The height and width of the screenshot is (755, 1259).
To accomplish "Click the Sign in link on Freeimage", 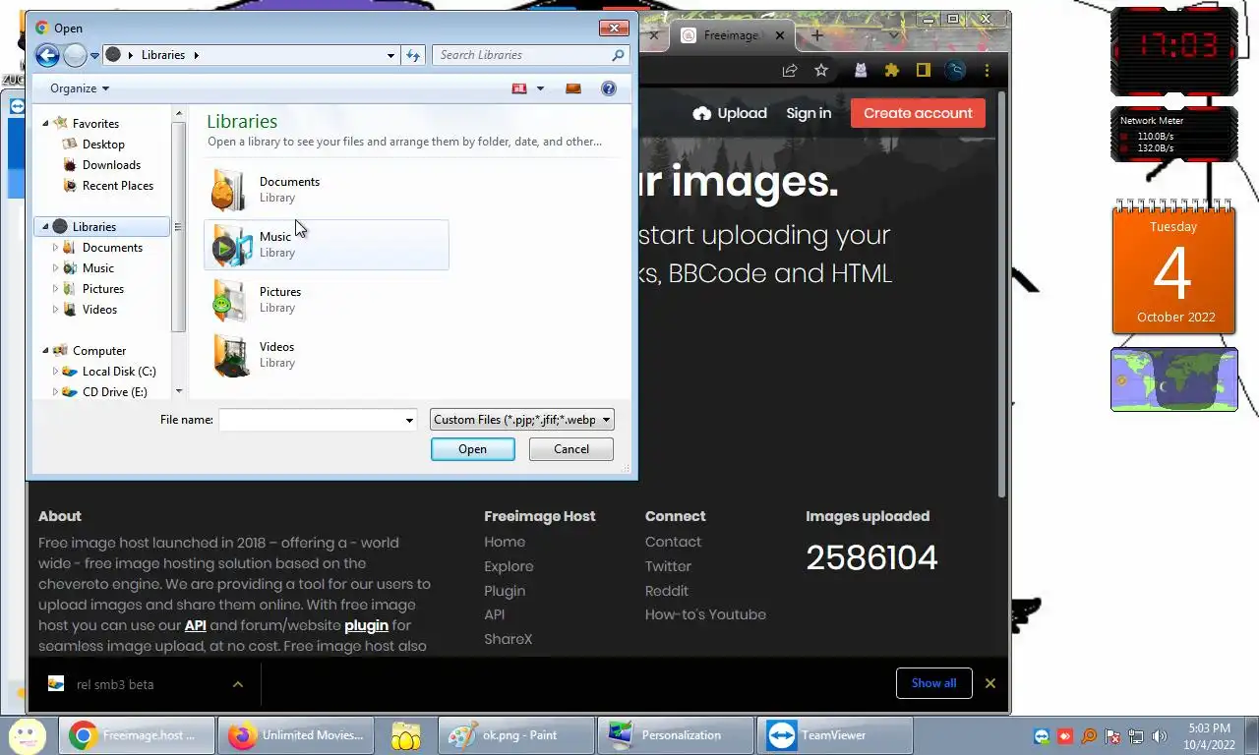I will coord(809,113).
